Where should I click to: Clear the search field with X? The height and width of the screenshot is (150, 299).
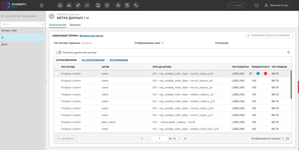(x=43, y=24)
